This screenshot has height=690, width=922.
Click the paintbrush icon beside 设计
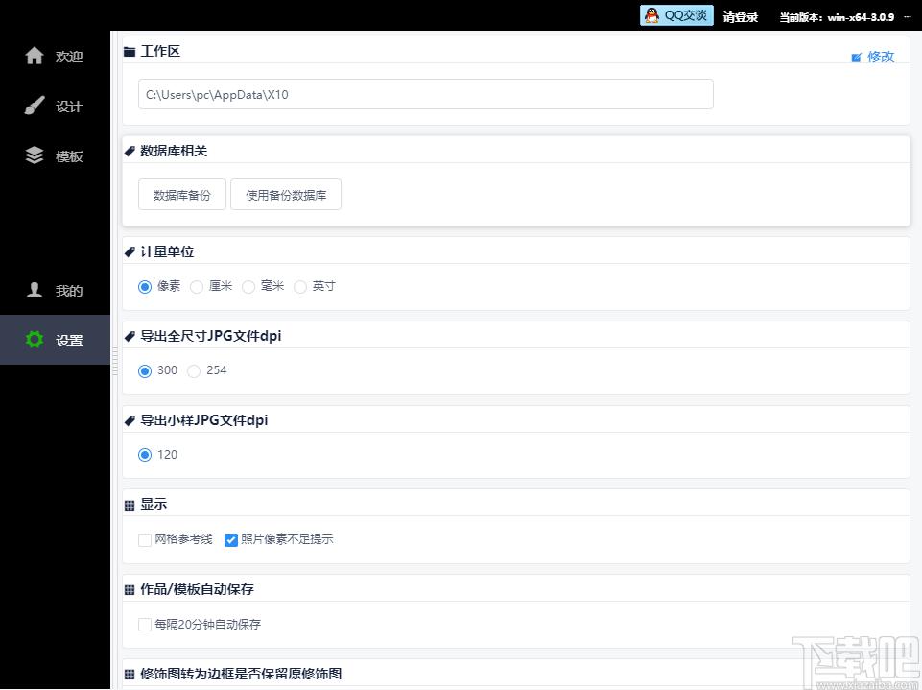coord(35,106)
